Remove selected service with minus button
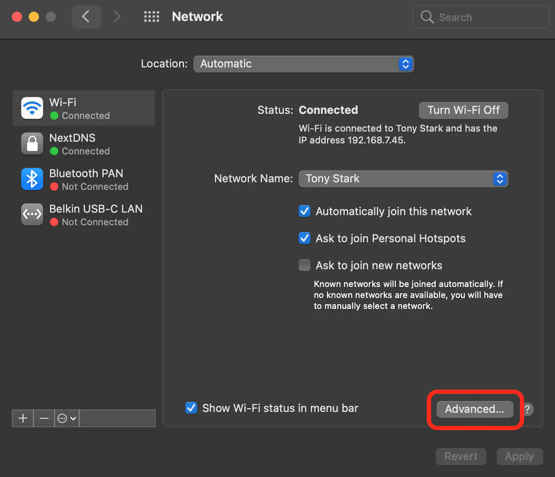 point(44,418)
